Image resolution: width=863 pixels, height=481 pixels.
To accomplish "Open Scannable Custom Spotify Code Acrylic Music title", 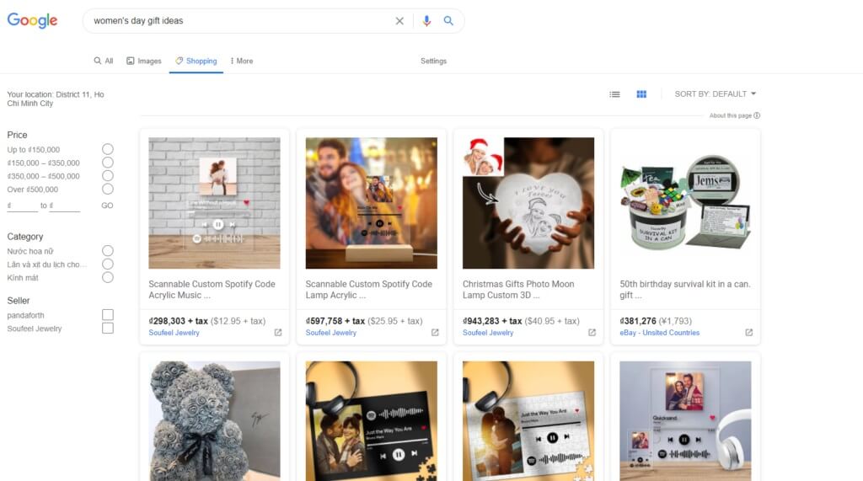I will click(212, 290).
